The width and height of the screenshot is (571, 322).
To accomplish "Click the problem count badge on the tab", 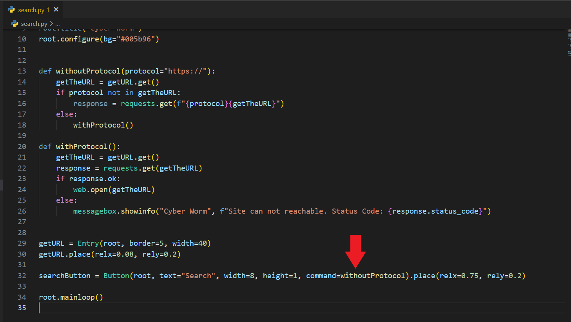I will [x=48, y=10].
